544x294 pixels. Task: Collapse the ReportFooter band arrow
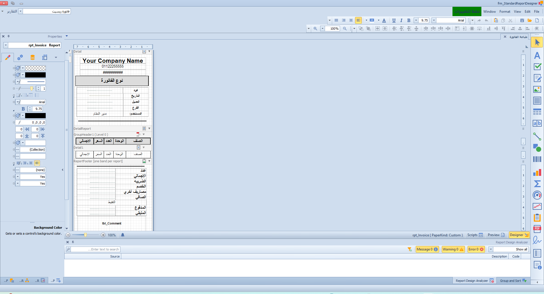(x=149, y=161)
